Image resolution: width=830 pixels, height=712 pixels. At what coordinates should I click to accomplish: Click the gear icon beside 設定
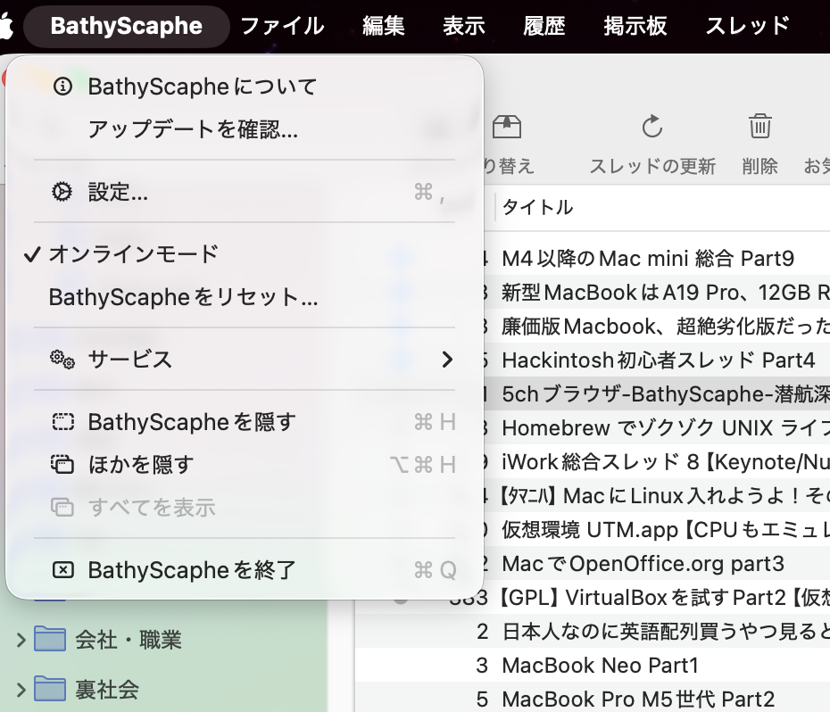[62, 192]
